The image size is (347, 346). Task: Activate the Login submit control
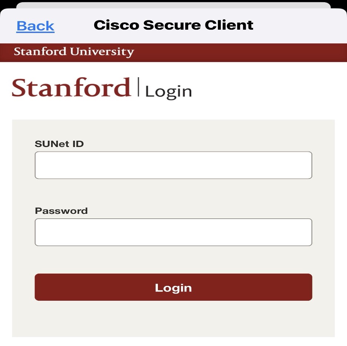tap(173, 287)
